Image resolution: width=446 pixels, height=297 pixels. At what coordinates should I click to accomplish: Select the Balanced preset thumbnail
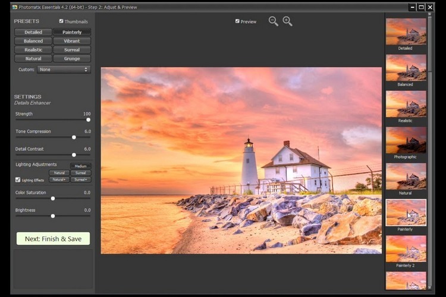[x=406, y=67]
